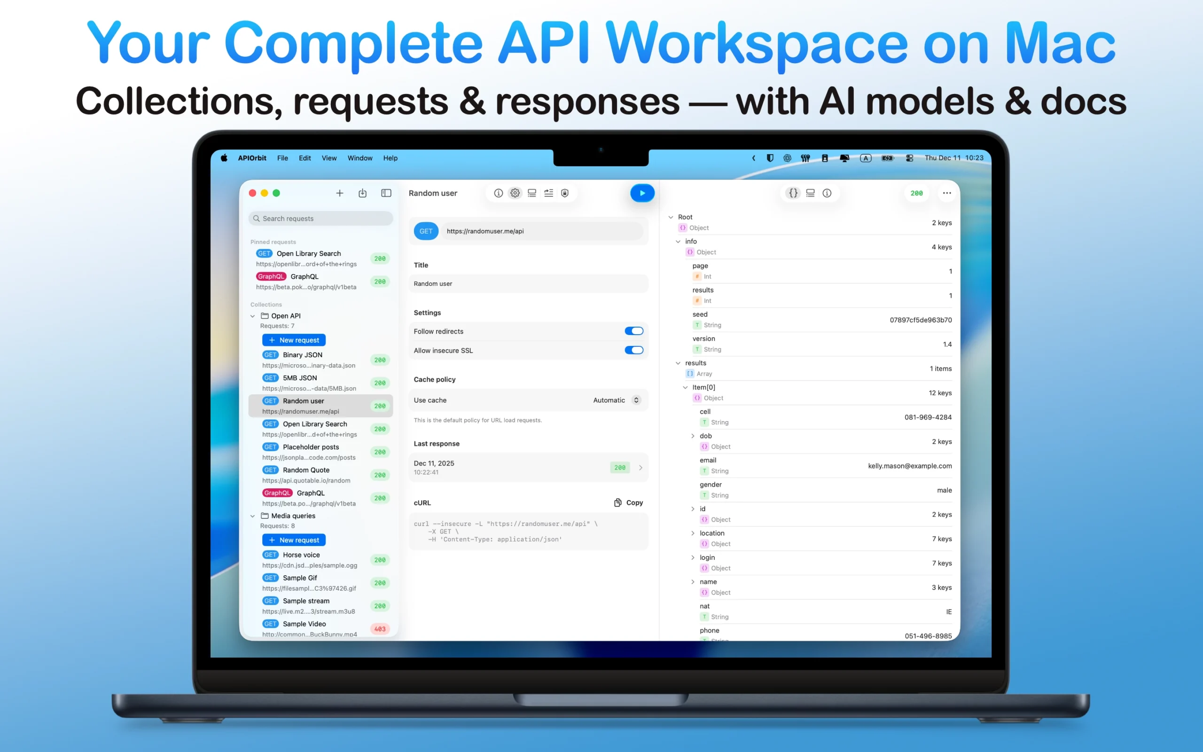Open the APIOrbit menu in menu bar
Viewport: 1203px width, 752px height.
252,158
